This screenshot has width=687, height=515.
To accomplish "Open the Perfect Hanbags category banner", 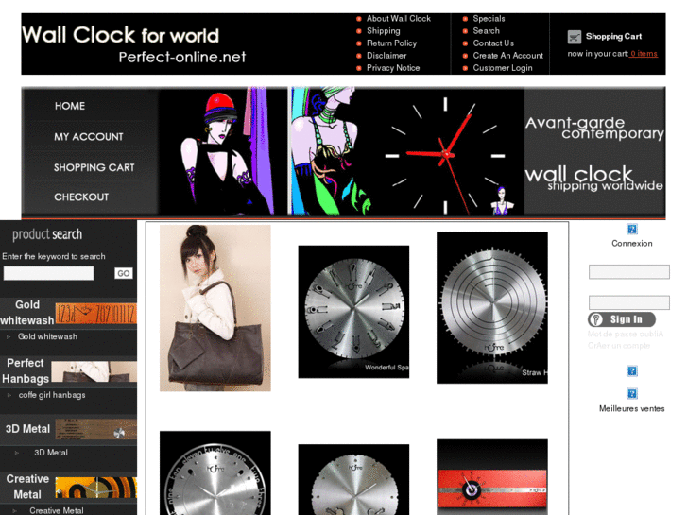I will (x=68, y=370).
